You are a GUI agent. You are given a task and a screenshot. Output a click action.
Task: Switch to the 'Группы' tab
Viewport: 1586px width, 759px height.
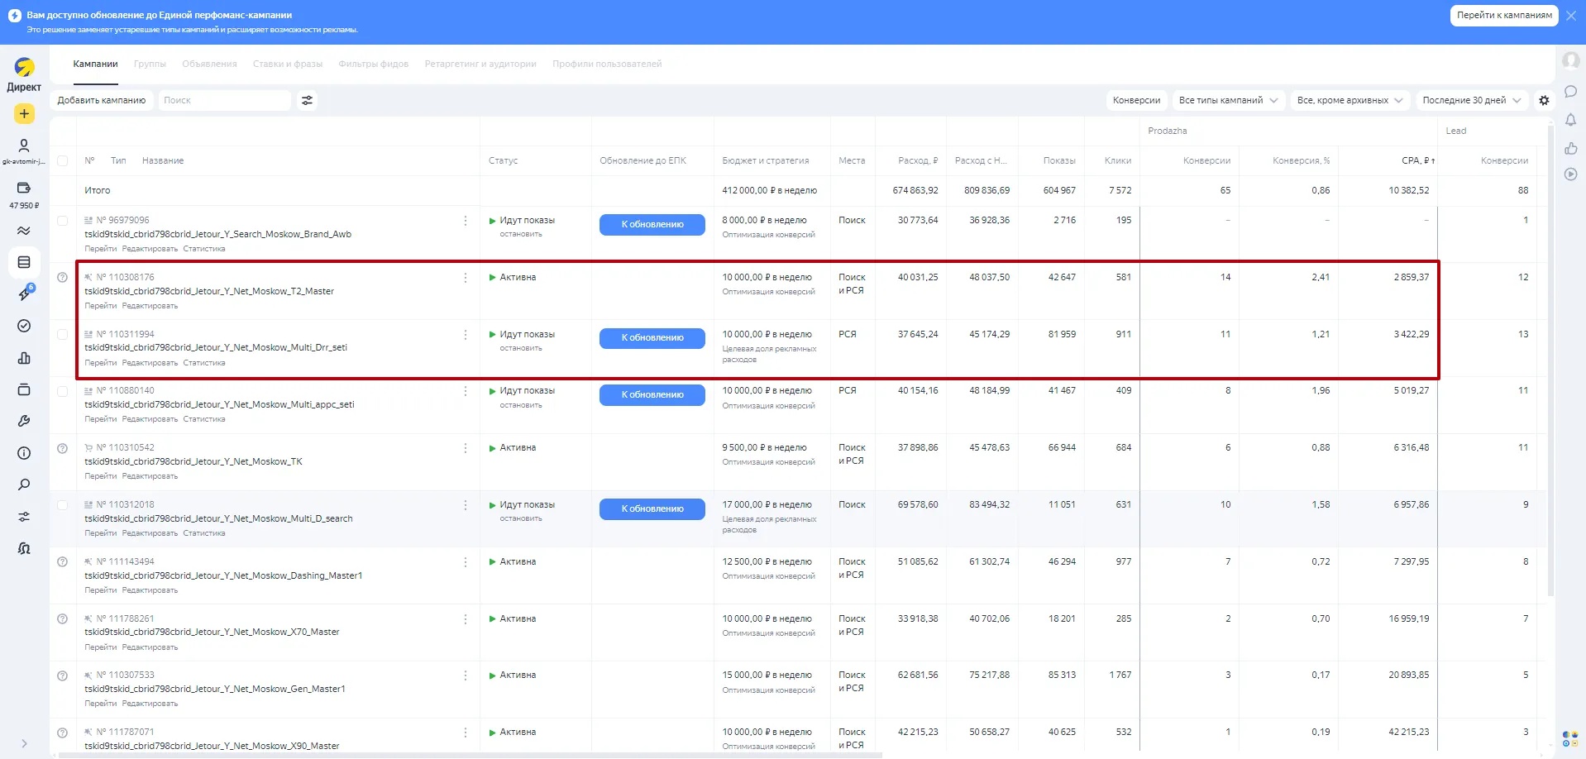[x=150, y=64]
